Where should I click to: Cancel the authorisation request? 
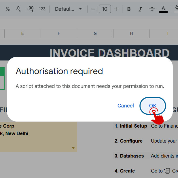coord(126,106)
